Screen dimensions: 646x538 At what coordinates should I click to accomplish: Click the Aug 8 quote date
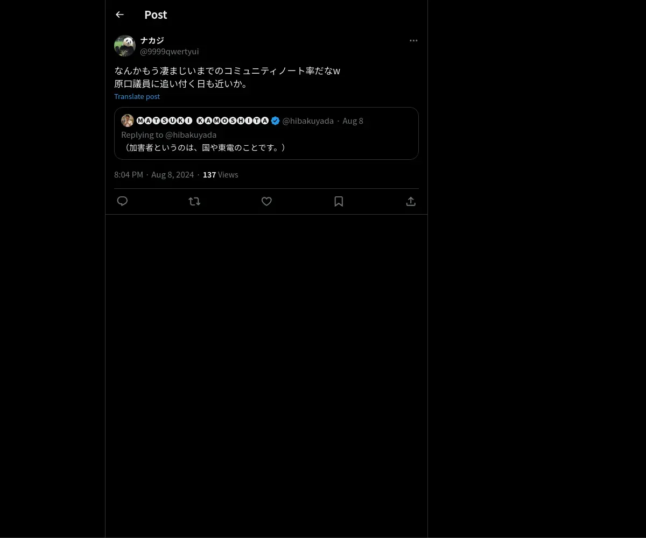pyautogui.click(x=353, y=121)
